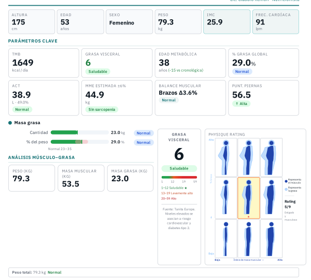Image resolution: width=311 pixels, height=280 pixels.
Task: Click Normal badge in the Cantidad row
Action: 144,133
